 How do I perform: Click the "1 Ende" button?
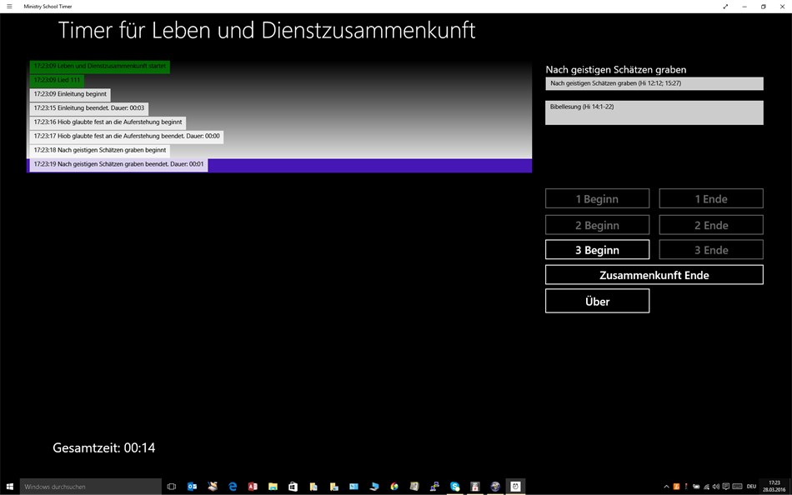[712, 197]
